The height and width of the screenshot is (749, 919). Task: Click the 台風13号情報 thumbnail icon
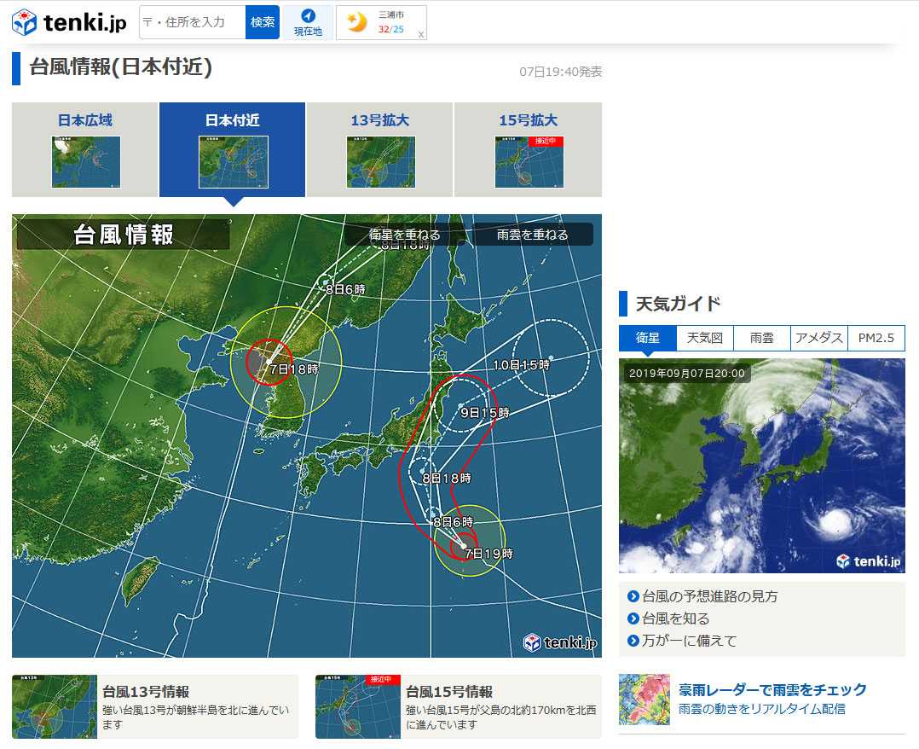coord(55,706)
